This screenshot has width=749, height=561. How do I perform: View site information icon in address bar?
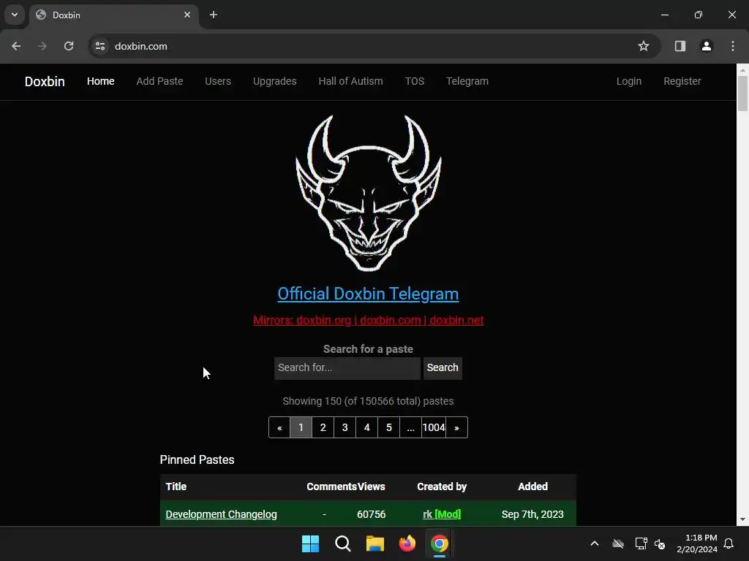(x=100, y=46)
